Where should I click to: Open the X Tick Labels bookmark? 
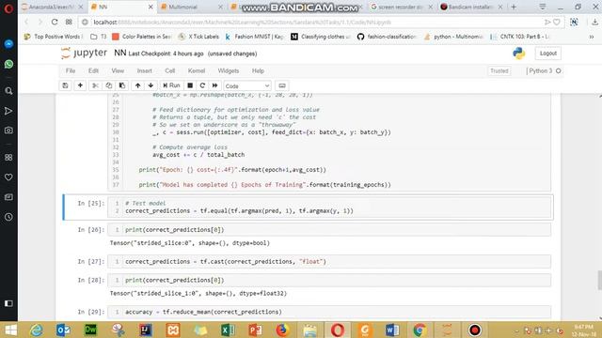click(x=198, y=37)
